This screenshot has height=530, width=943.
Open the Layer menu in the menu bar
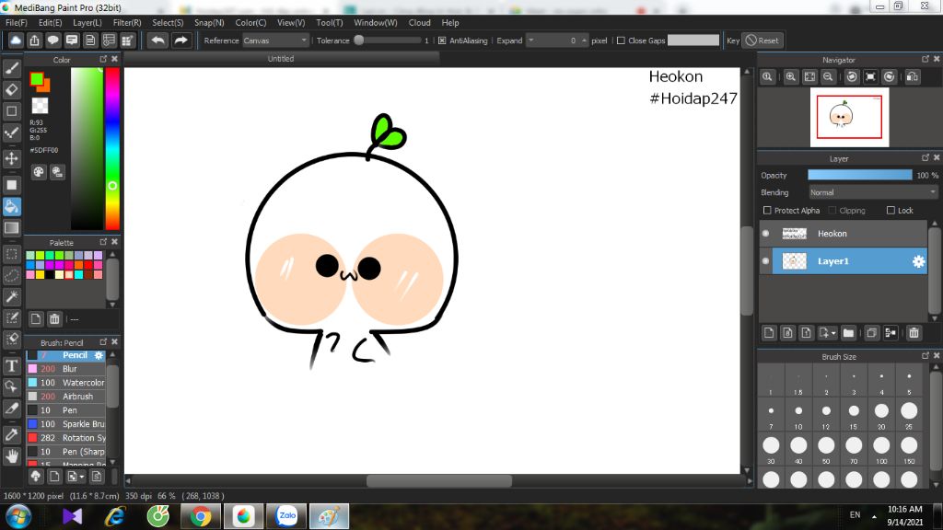point(87,22)
